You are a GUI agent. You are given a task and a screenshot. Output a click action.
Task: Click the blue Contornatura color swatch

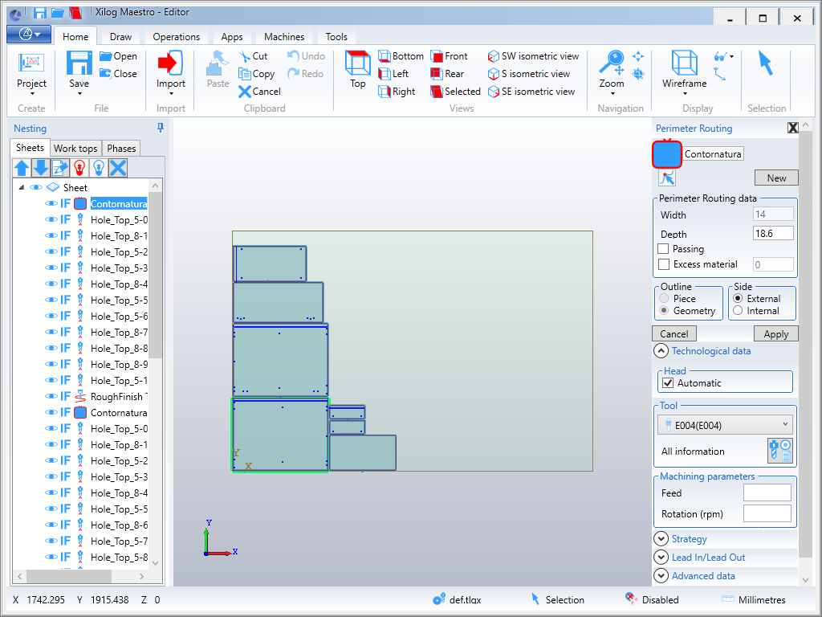667,154
